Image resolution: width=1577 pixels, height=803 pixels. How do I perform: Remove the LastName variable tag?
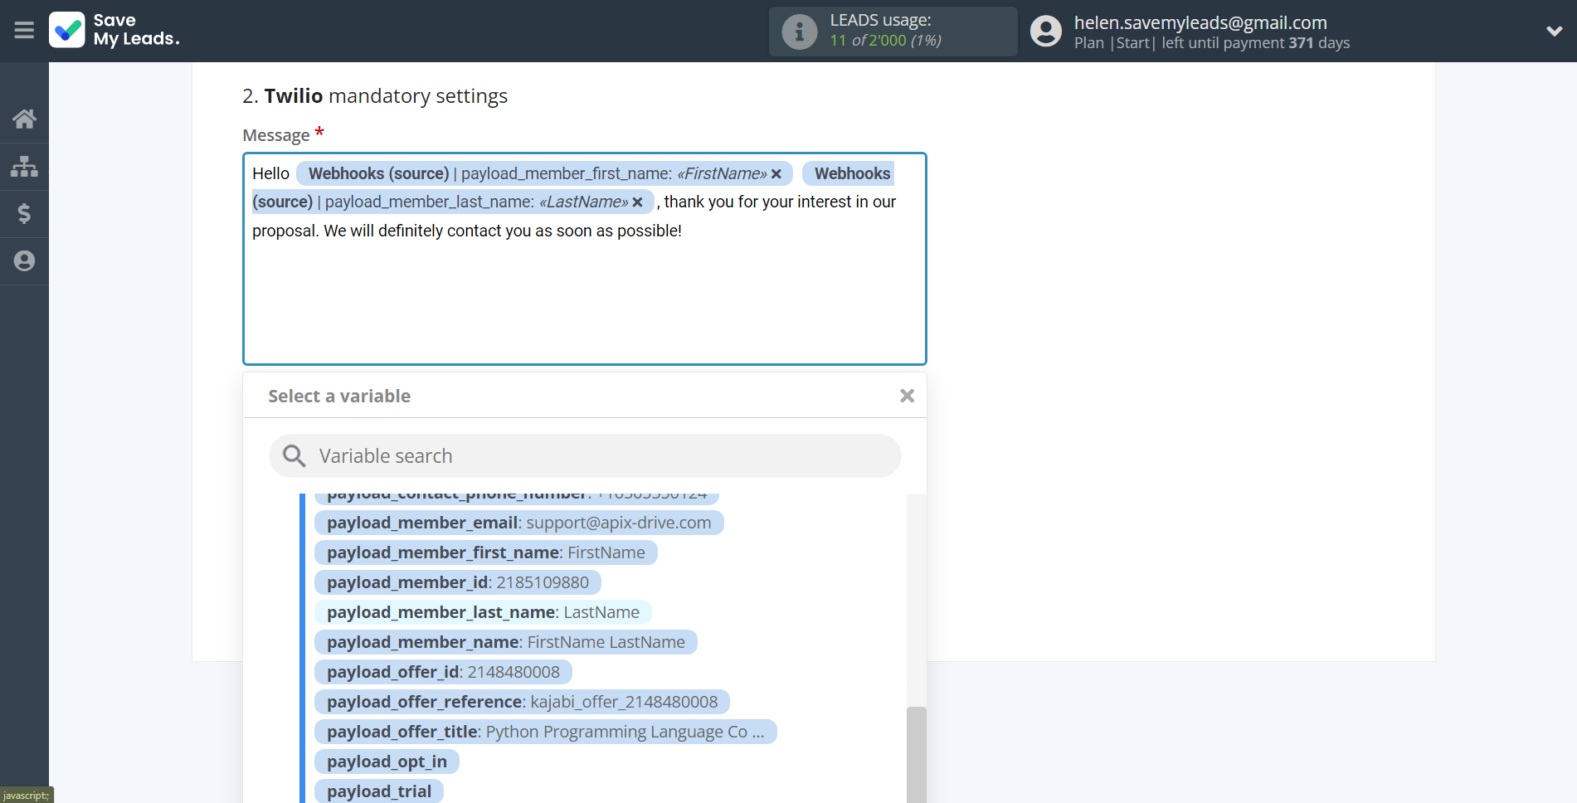(637, 202)
